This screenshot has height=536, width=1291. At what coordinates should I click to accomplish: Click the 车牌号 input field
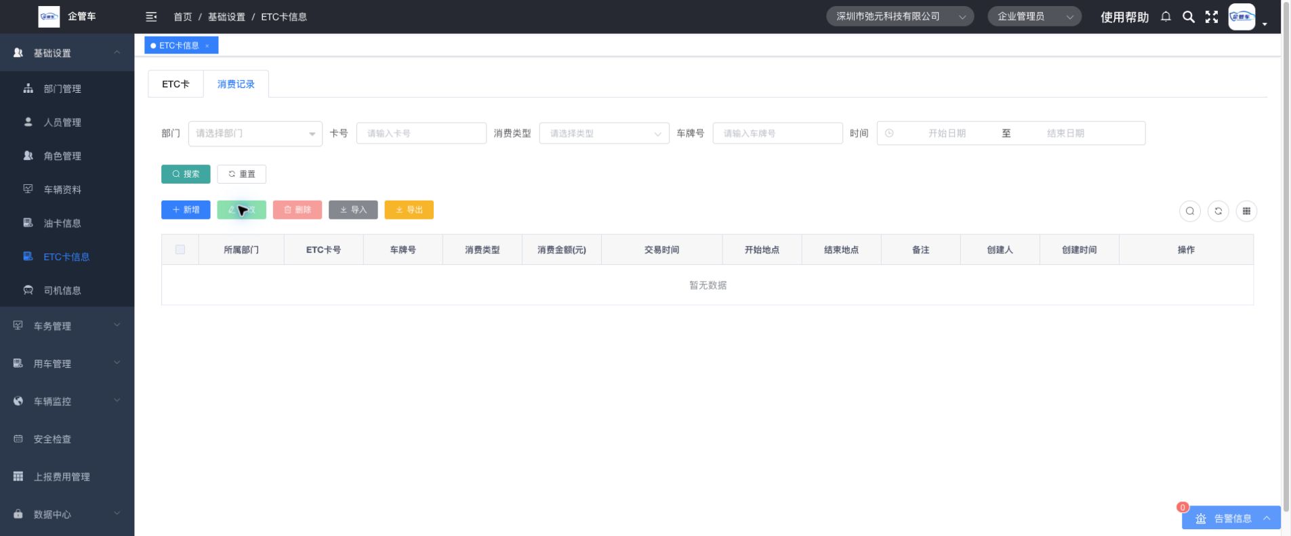777,133
